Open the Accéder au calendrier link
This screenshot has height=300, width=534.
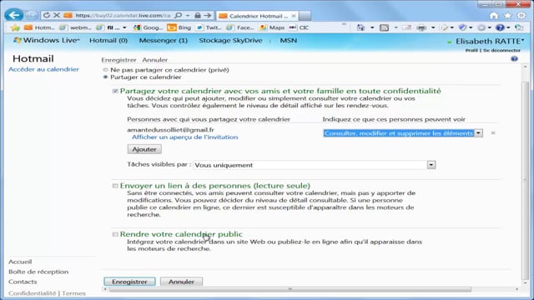[43, 69]
